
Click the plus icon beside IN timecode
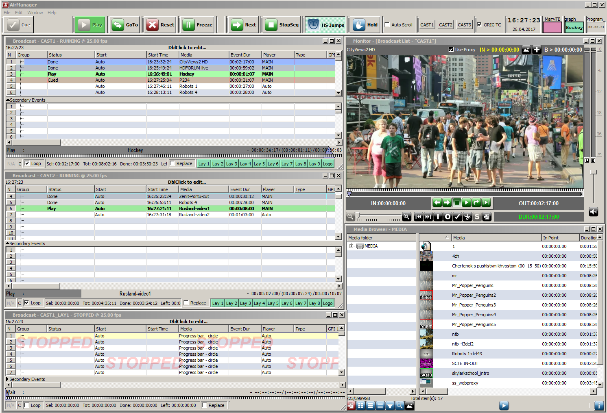(x=537, y=50)
